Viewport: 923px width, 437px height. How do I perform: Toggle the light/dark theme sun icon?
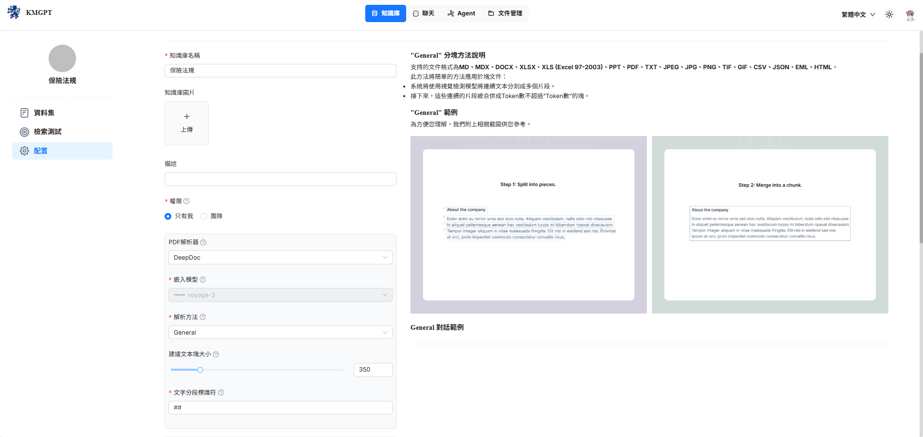coord(889,14)
